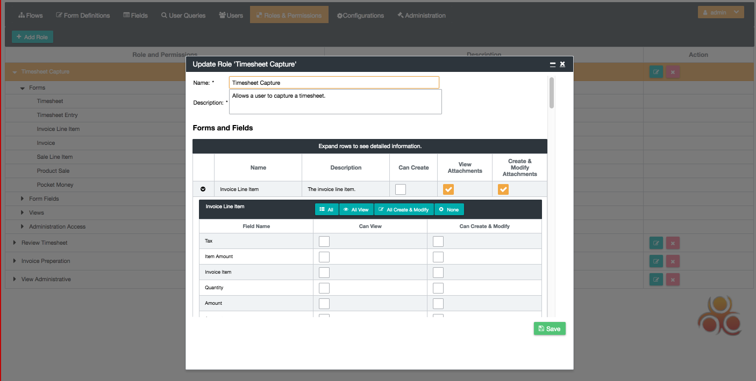Click the All View button
This screenshot has width=756, height=381.
point(356,209)
